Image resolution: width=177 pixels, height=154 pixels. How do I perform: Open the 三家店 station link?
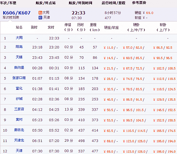tap(19, 109)
